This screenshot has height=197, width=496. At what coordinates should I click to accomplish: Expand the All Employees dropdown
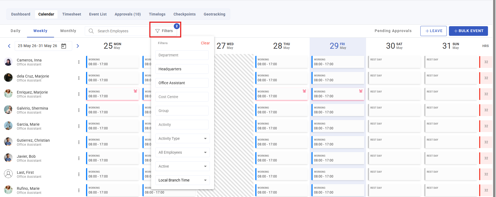point(182,152)
